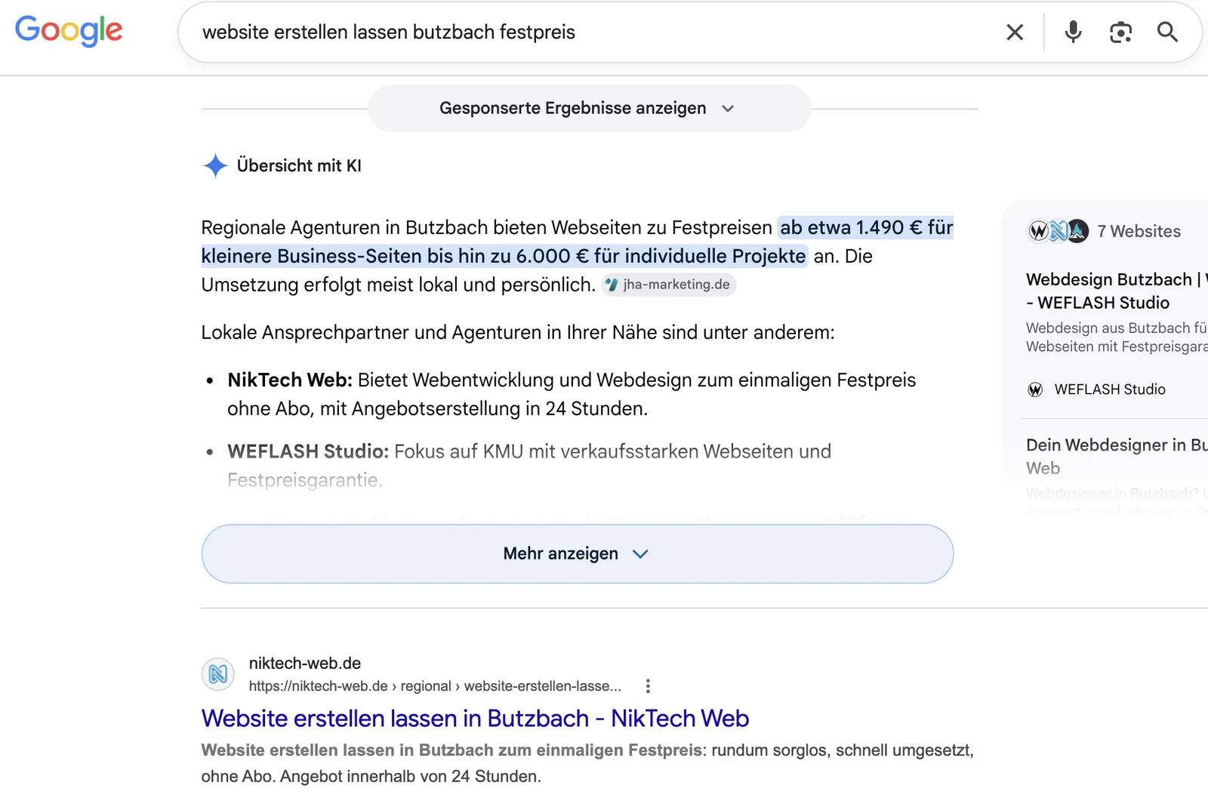The height and width of the screenshot is (804, 1208).
Task: Expand AI overview with Mehr anzeigen
Action: pyautogui.click(x=577, y=553)
